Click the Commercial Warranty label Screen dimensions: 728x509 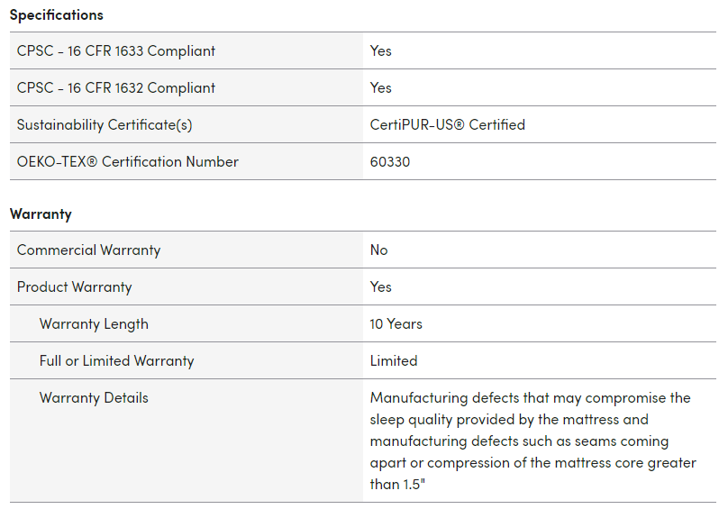[88, 250]
